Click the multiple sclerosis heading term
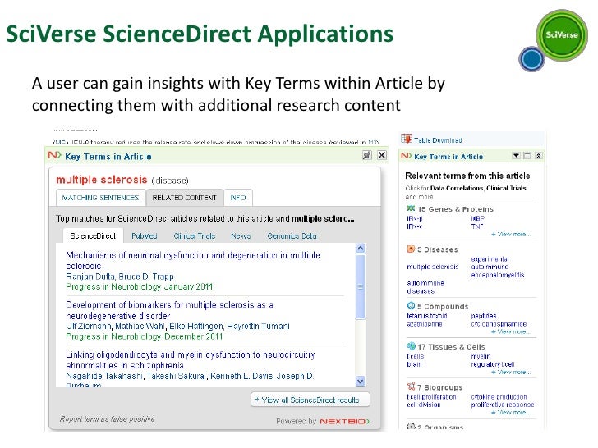This screenshot has height=448, width=598. 102,180
